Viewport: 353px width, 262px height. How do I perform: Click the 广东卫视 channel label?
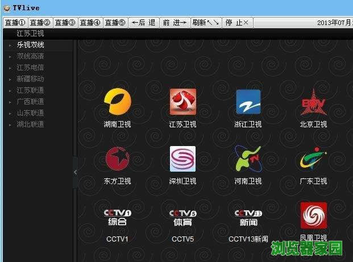(x=313, y=181)
